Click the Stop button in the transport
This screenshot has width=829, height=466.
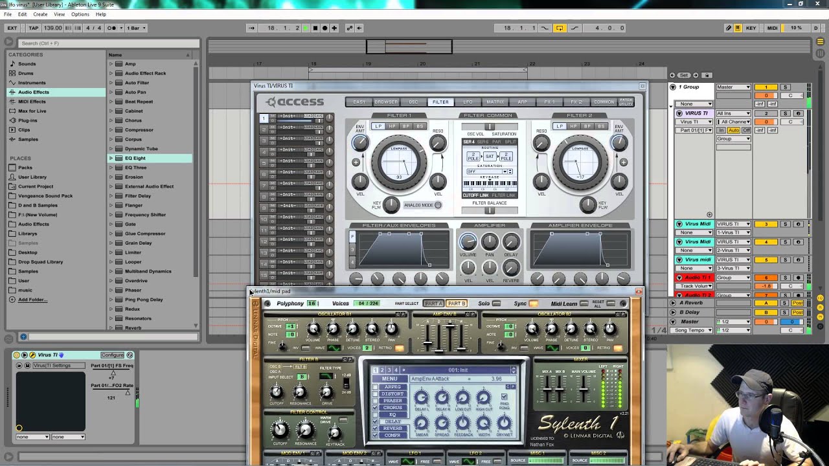point(315,28)
